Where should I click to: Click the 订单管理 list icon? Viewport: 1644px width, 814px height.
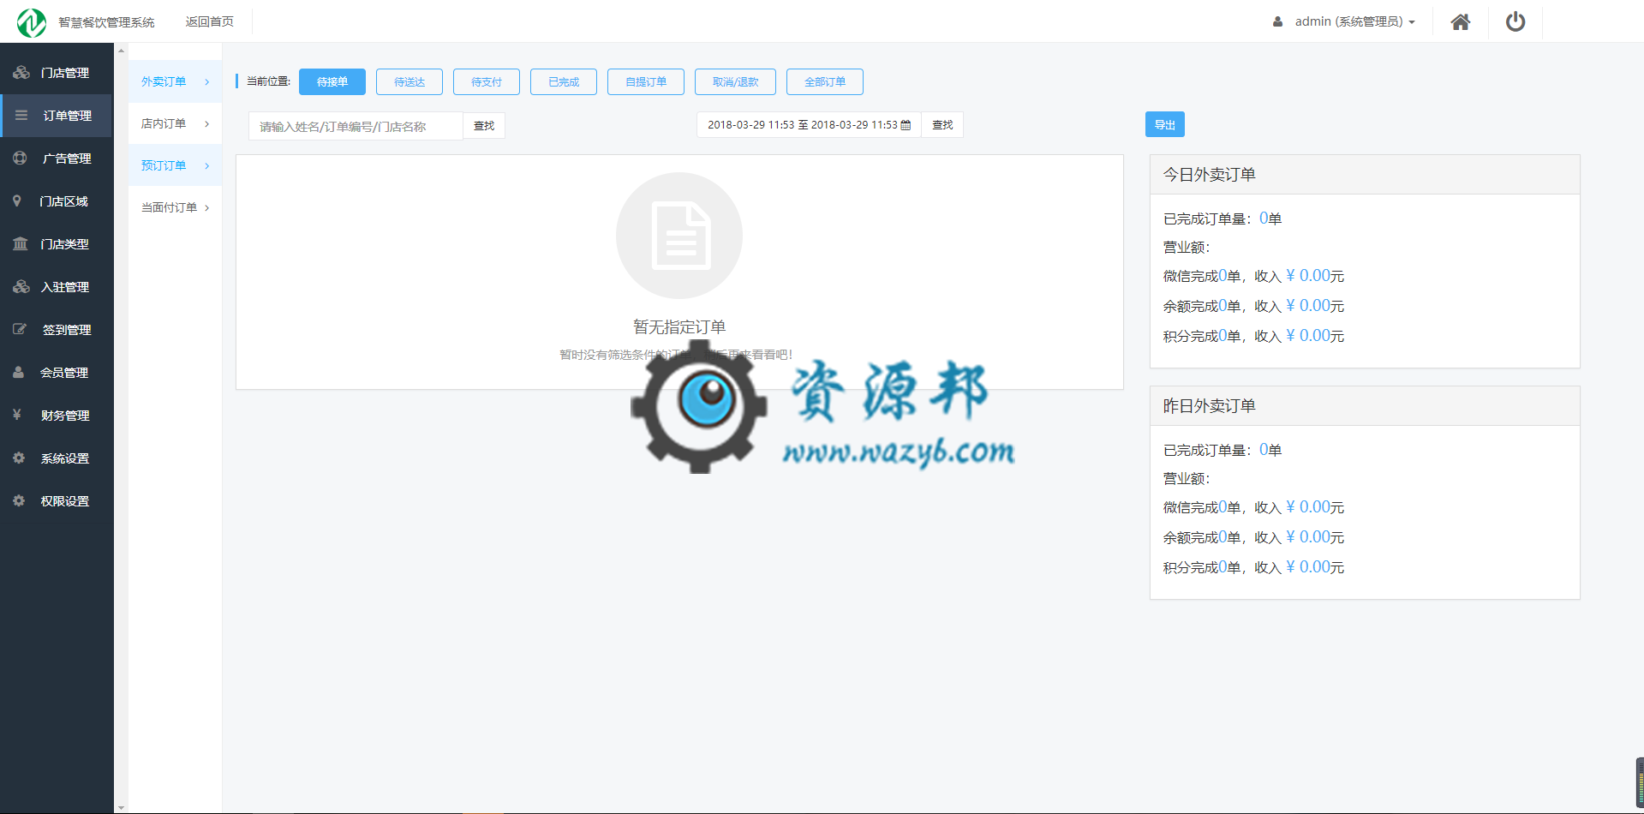click(21, 116)
